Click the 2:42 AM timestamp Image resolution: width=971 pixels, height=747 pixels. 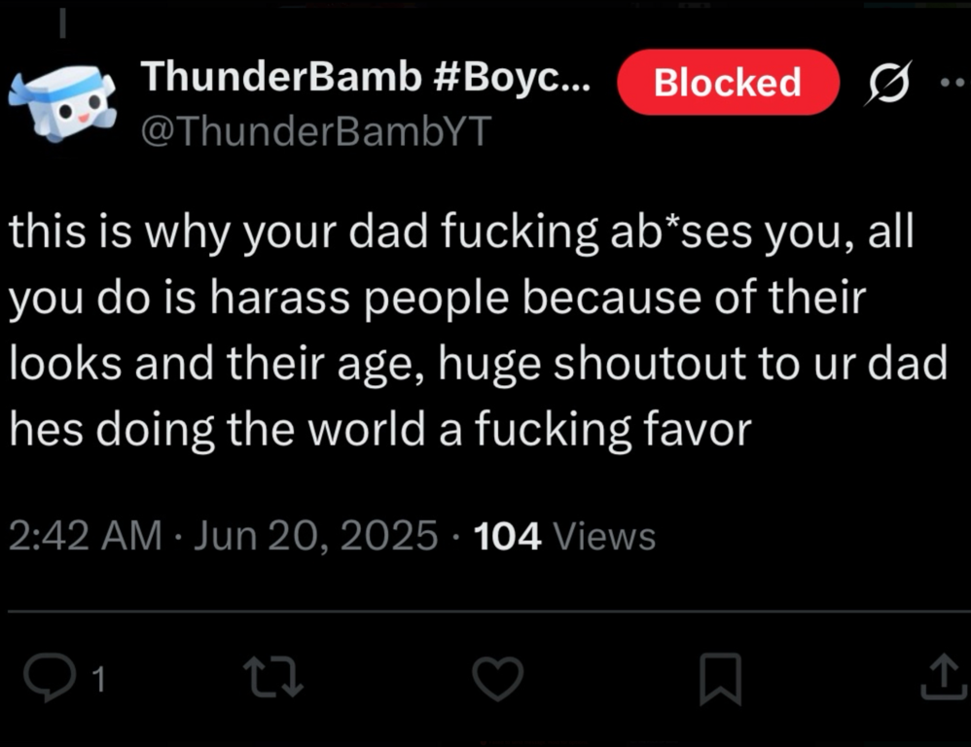(85, 535)
